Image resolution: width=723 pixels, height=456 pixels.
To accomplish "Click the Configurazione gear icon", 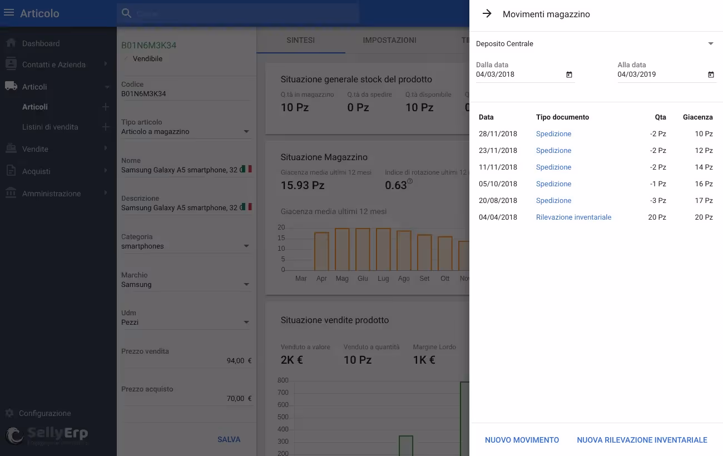I will tap(9, 413).
